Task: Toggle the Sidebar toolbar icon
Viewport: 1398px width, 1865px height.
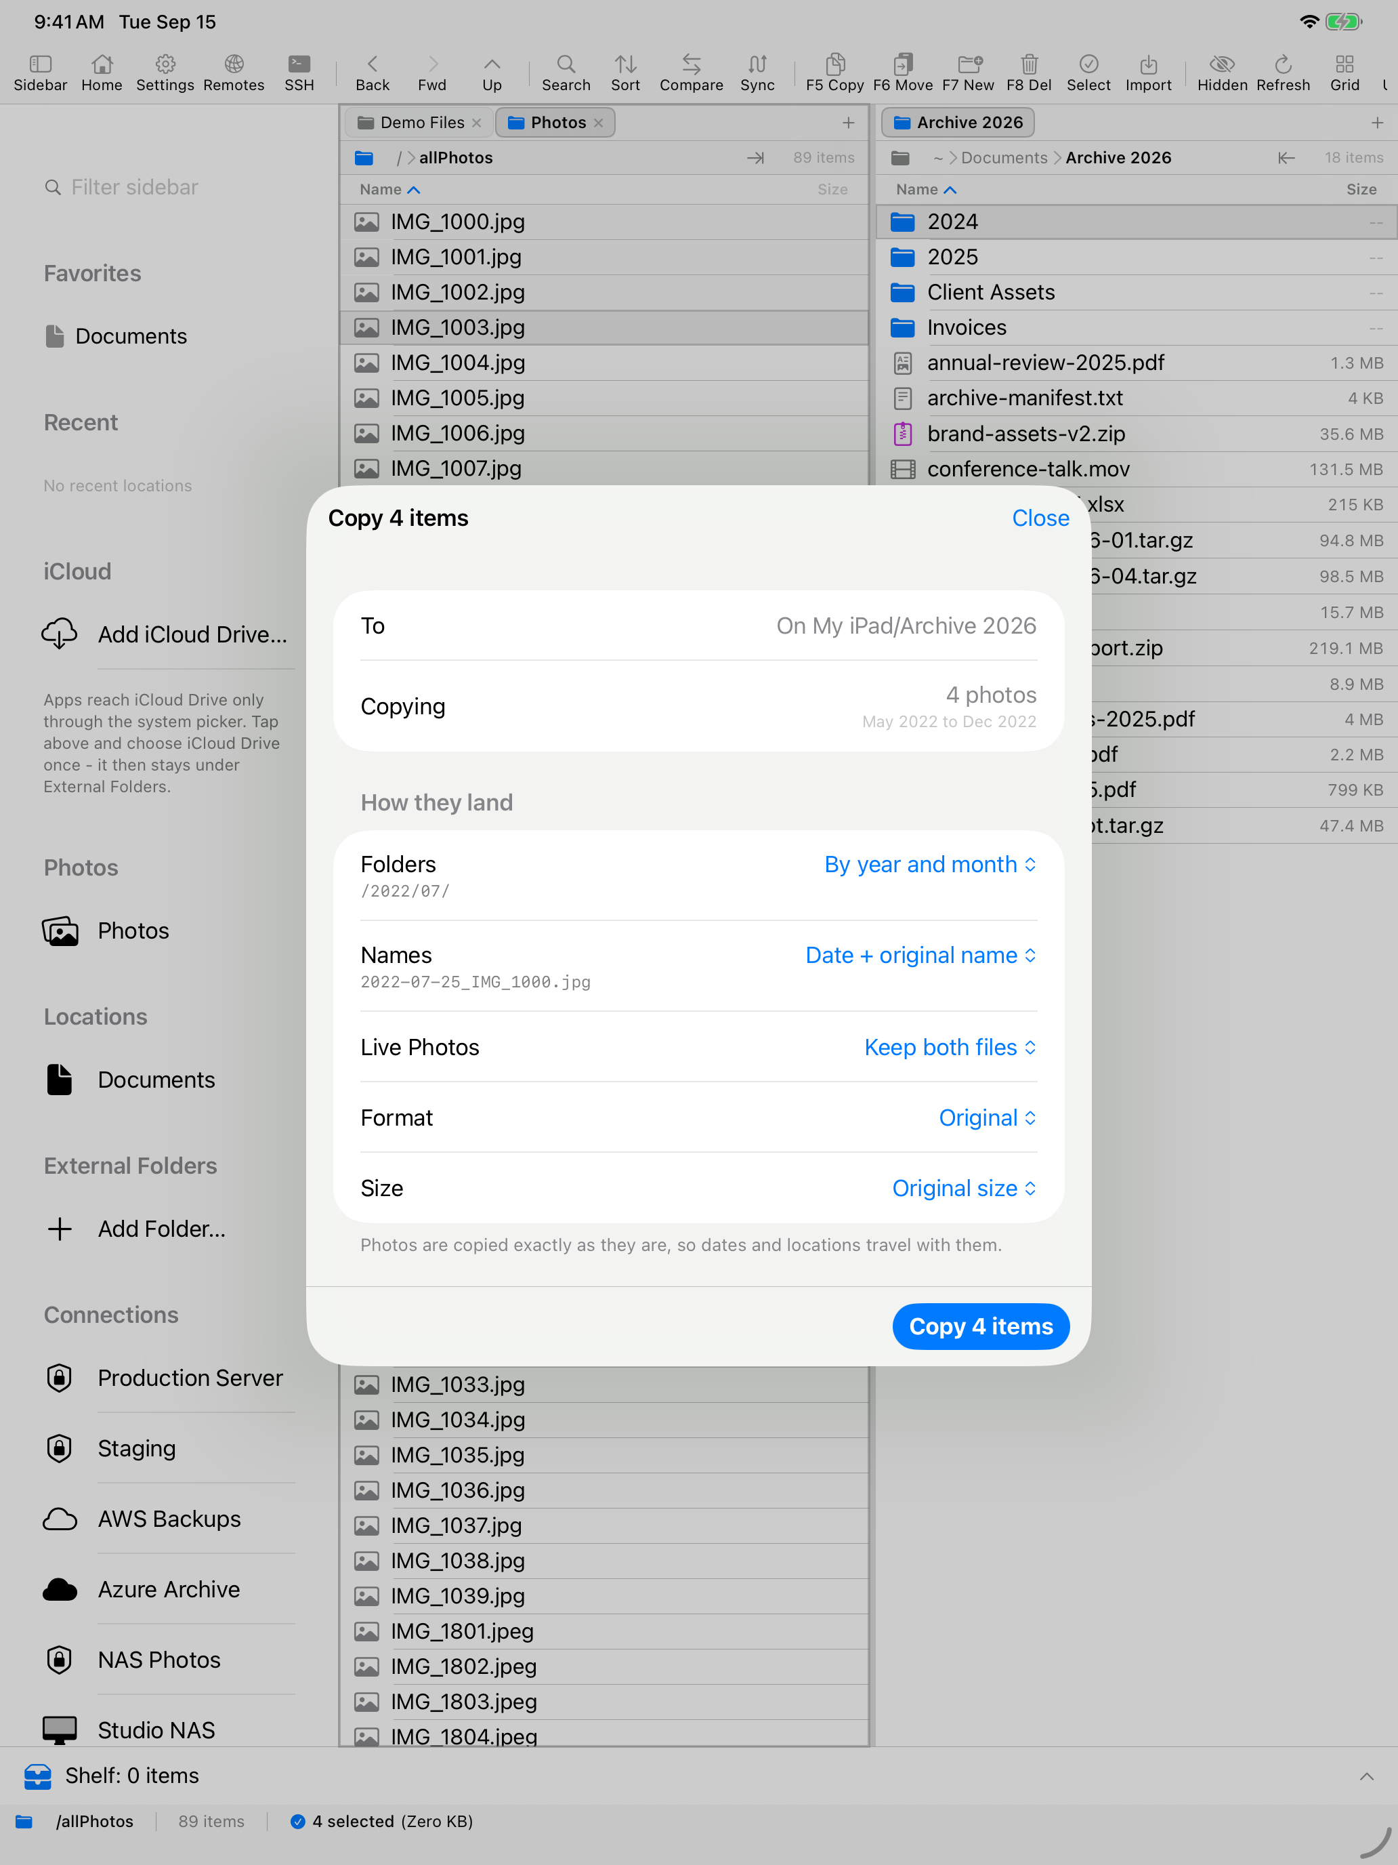Action: (39, 73)
